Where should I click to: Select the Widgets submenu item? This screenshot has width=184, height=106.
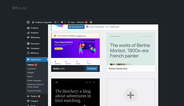[31, 73]
